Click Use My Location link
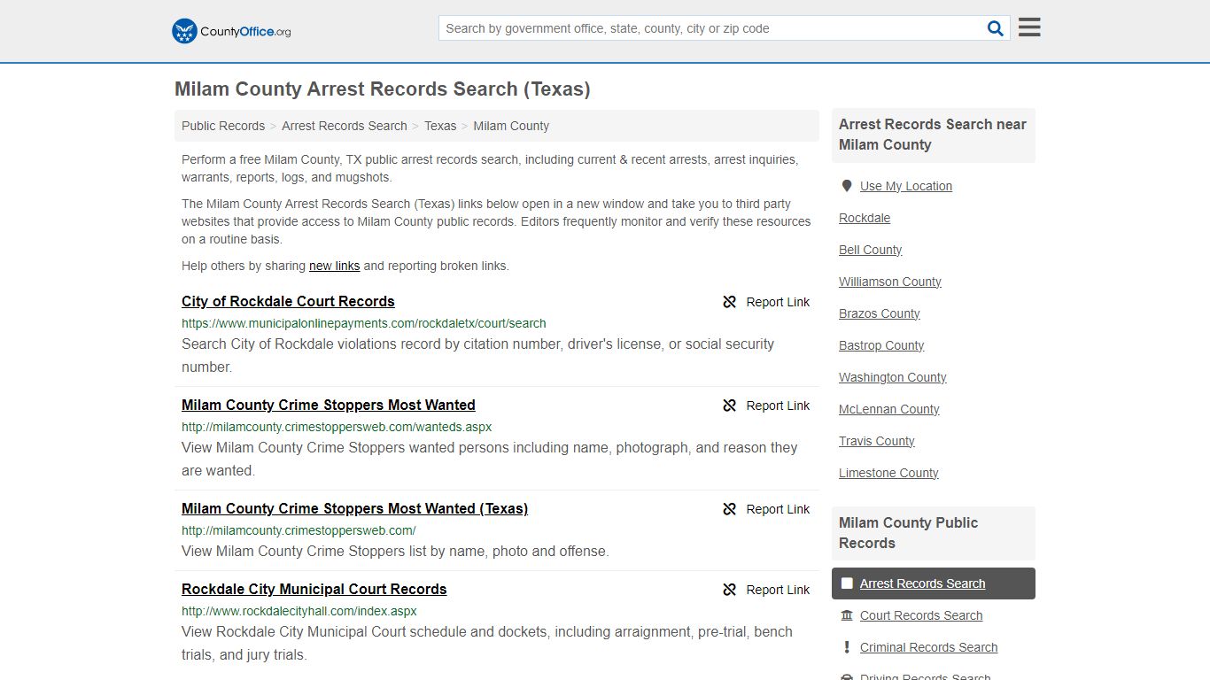 (x=906, y=186)
